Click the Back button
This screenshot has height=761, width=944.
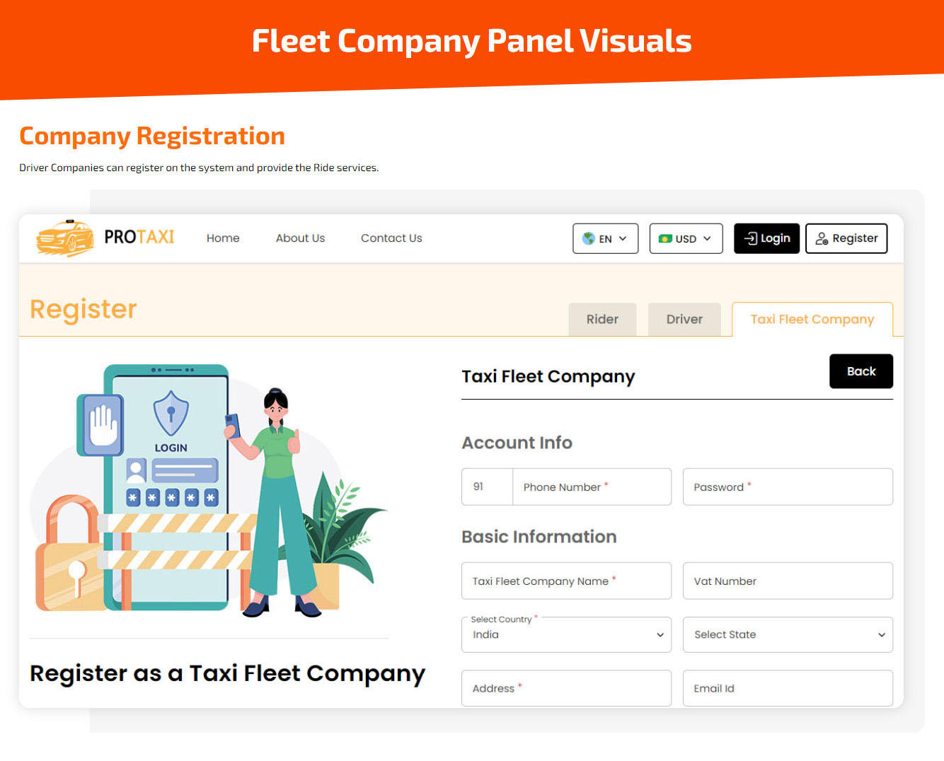pyautogui.click(x=861, y=371)
